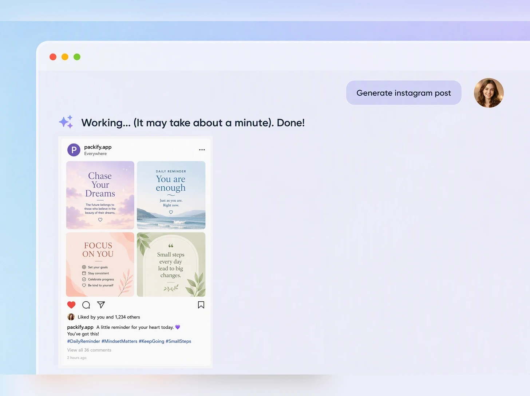Save post with the bookmark icon

pos(201,305)
